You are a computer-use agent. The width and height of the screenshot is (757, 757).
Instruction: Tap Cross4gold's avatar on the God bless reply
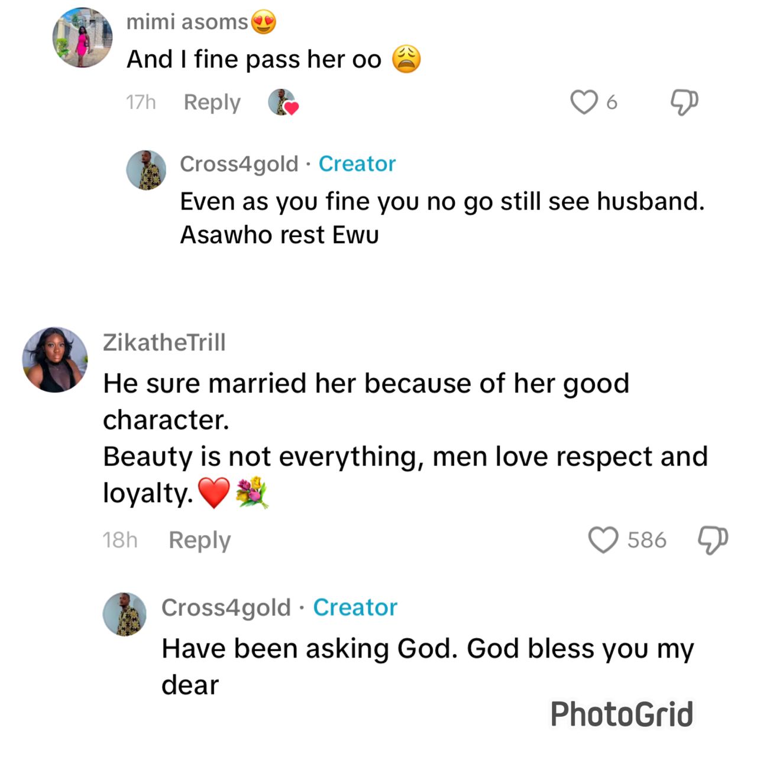pos(124,614)
